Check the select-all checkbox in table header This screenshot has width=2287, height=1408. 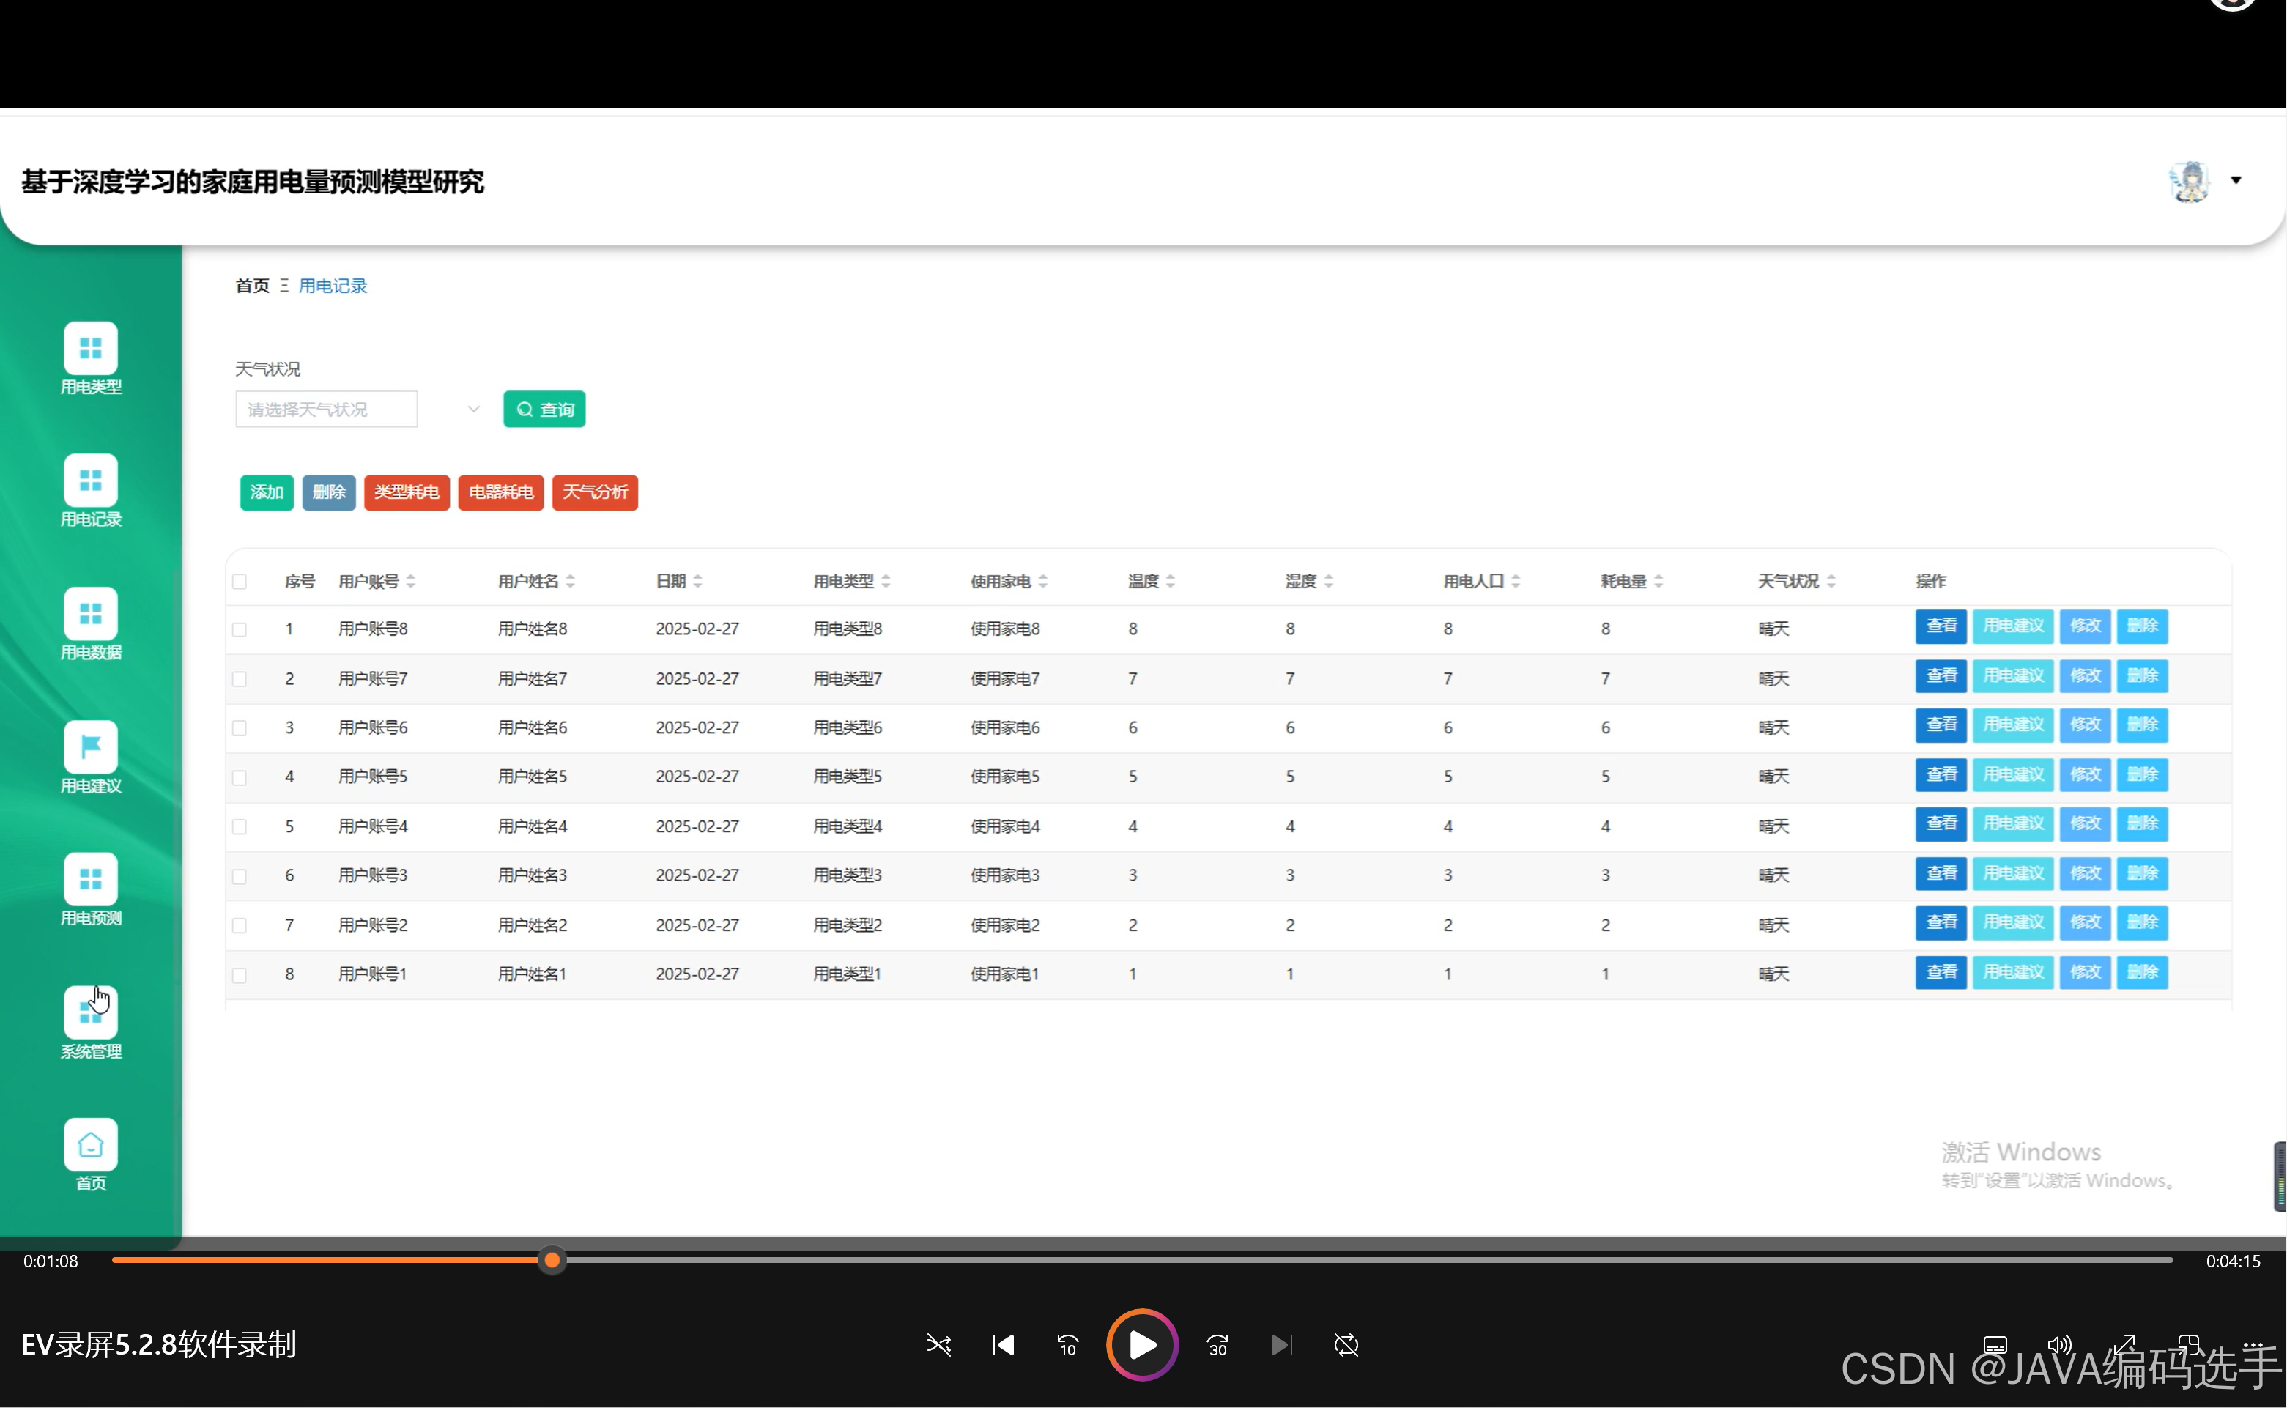[240, 581]
